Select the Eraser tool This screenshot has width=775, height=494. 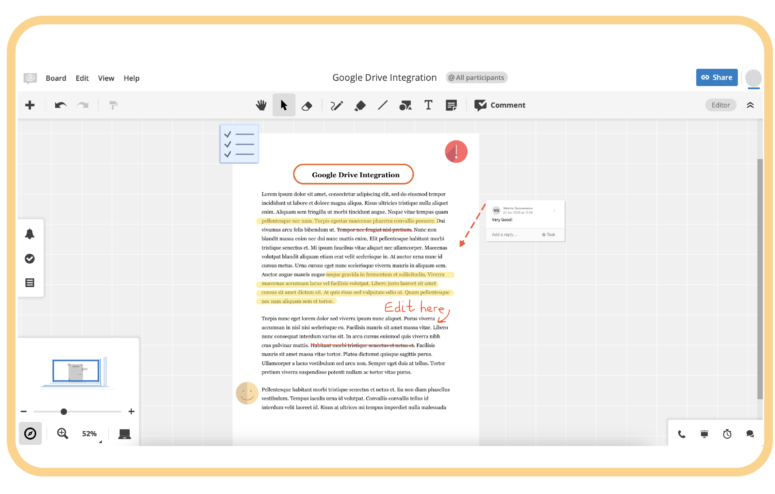tap(308, 105)
